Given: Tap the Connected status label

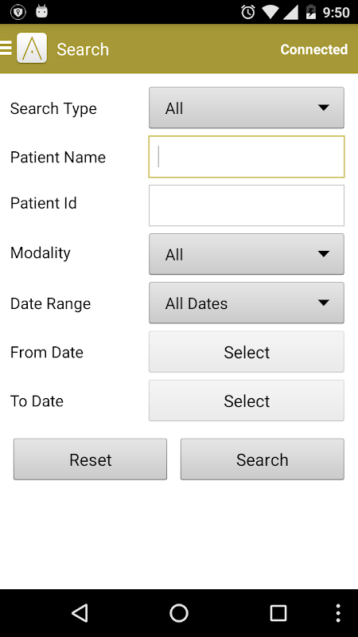Looking at the screenshot, I should click(x=313, y=49).
